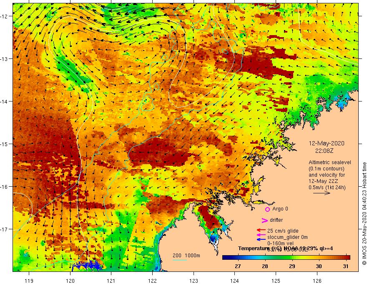The height and width of the screenshot is (284, 367).
Task: Click the 'Altimetric sealevel' caption line
Action: 330,162
